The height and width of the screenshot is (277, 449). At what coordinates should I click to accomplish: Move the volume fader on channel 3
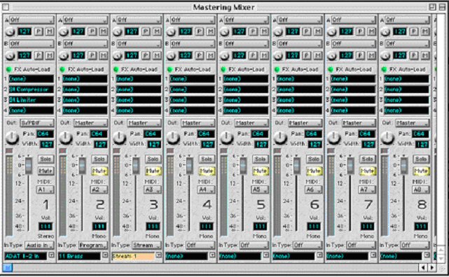click(136, 165)
